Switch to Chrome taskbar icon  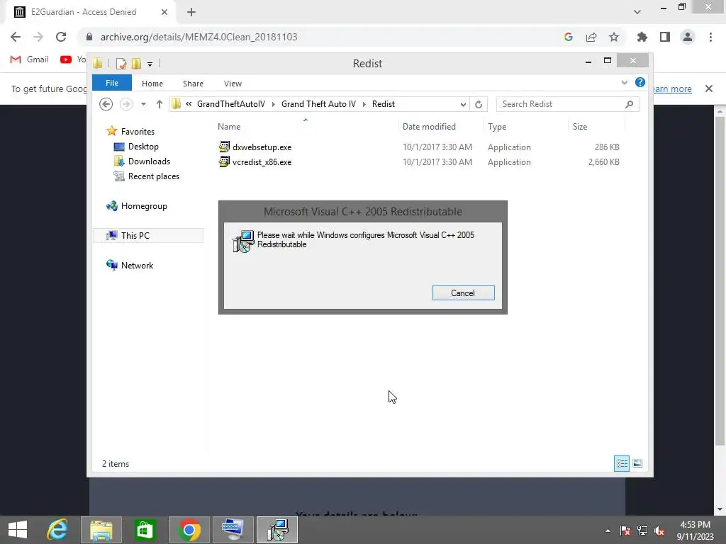[189, 530]
